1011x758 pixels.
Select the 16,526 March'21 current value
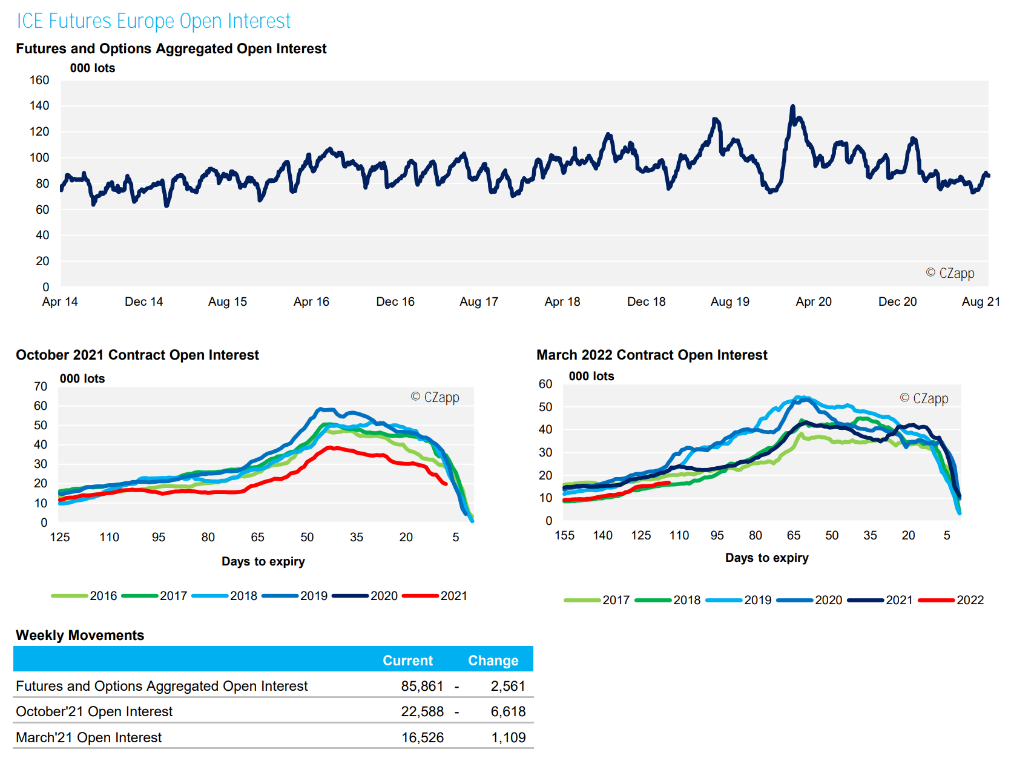[423, 737]
